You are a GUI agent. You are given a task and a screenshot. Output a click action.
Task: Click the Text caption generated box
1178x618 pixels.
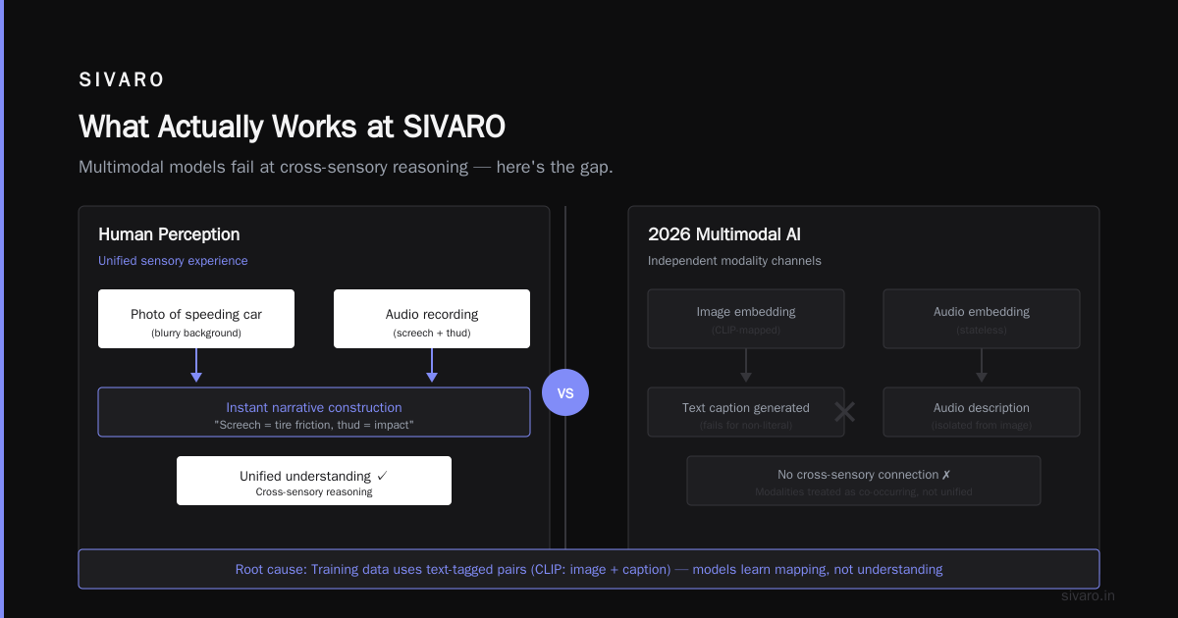[746, 412]
